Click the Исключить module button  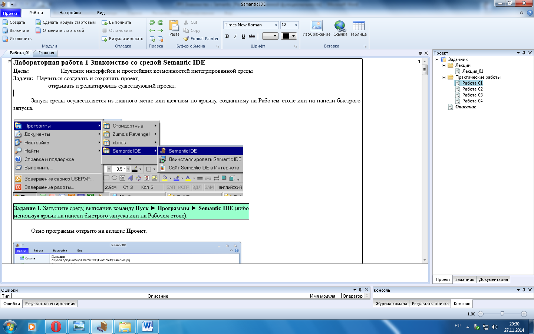[17, 39]
